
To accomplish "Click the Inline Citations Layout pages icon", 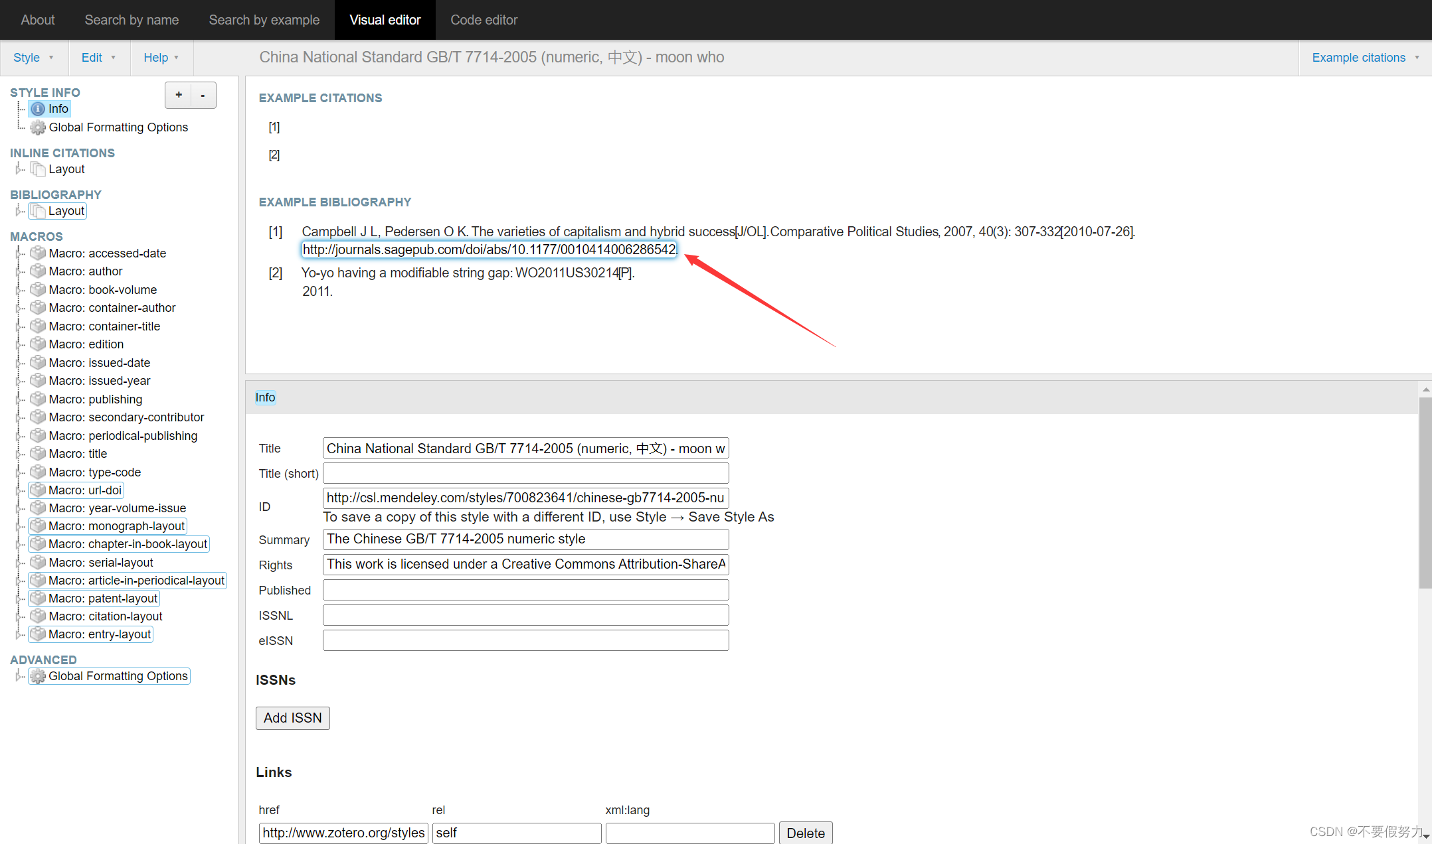I will (38, 169).
